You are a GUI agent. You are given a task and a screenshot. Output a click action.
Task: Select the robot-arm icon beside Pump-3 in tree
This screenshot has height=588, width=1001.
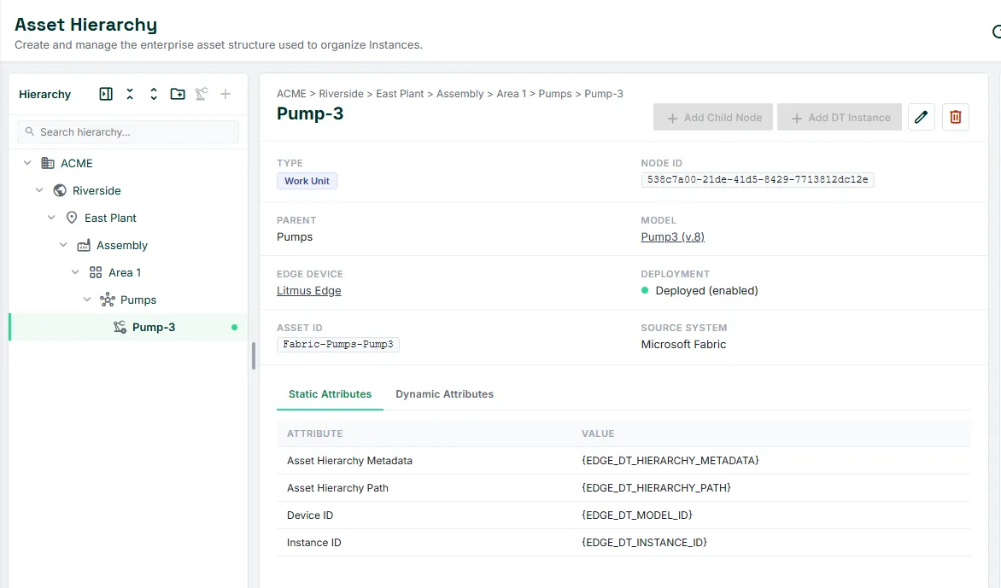(120, 327)
